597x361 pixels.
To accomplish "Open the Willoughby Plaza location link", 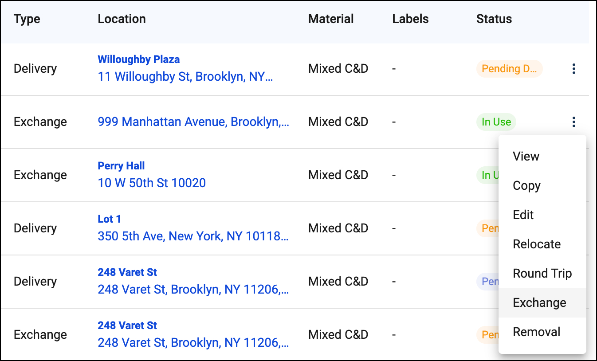I will coord(139,59).
